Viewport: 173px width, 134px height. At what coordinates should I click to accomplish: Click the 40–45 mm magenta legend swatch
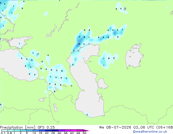[x=74, y=130]
